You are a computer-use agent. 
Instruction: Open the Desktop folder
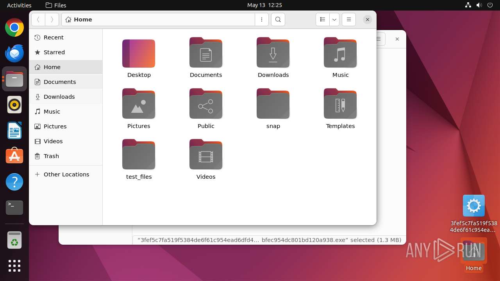139,53
